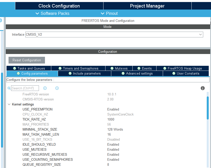Click the Reset Configuration button
211x168 pixels.
27,60
